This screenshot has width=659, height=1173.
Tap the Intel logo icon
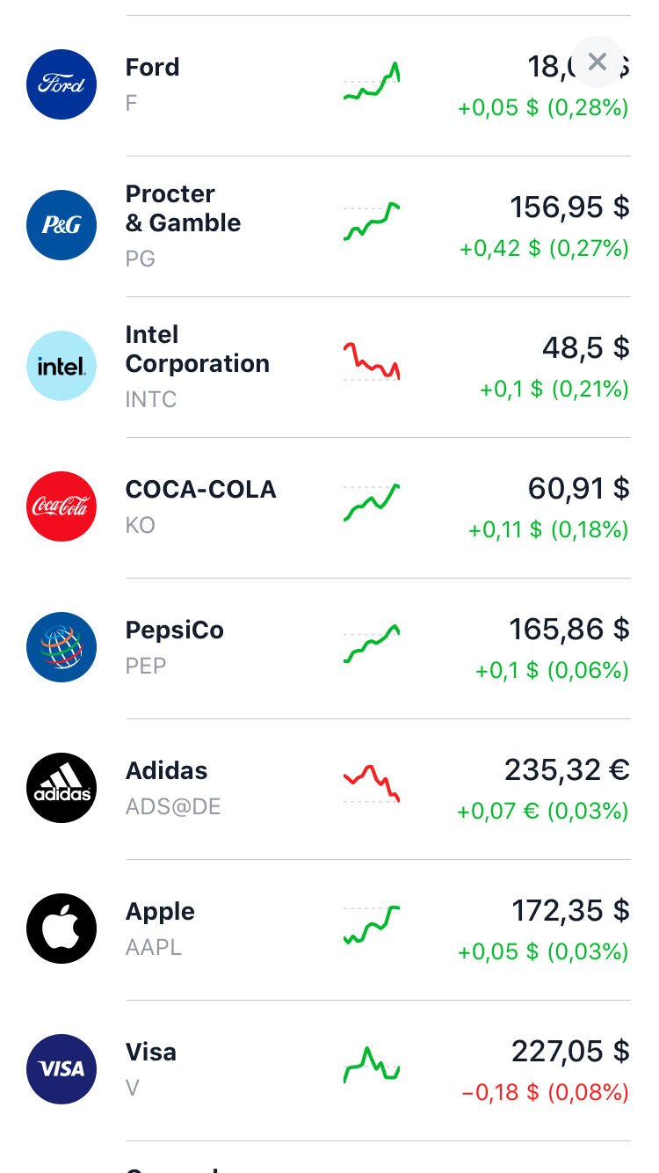pos(62,366)
